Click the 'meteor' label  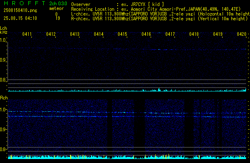pos(56,8)
